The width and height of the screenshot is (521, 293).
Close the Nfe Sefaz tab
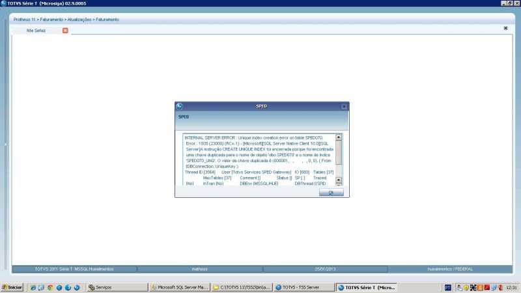click(65, 31)
